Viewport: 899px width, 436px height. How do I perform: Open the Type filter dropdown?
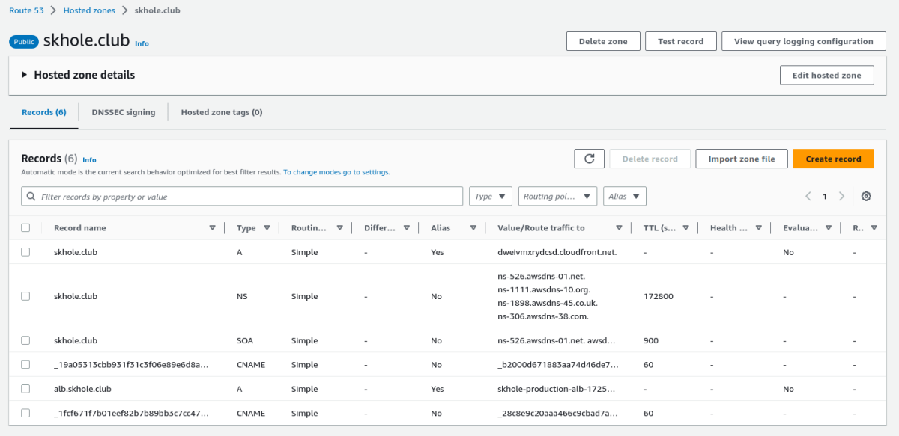[491, 196]
